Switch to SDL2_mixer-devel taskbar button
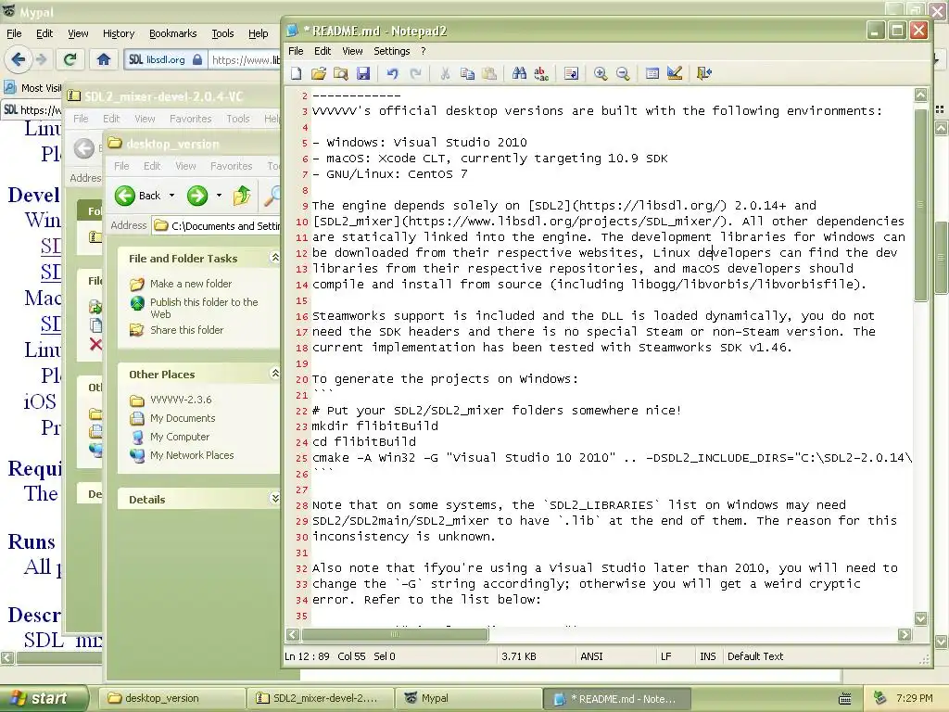The height and width of the screenshot is (712, 949). click(320, 698)
